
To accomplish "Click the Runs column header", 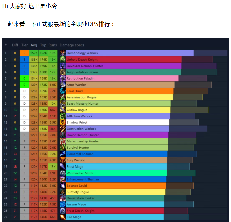I will [x=53, y=45].
